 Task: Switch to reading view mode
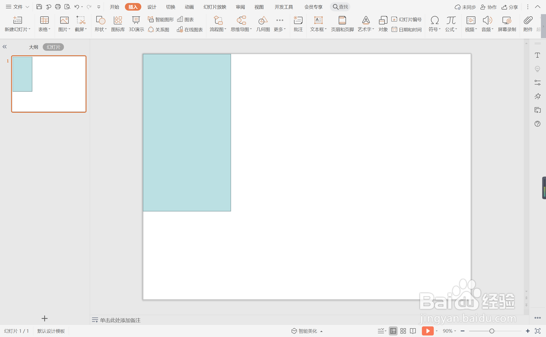coord(413,331)
